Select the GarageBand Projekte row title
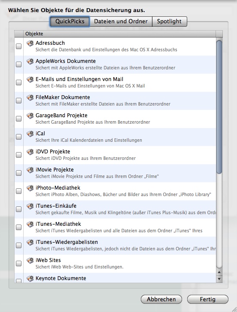Screen dimensions: 237x312 (61, 115)
